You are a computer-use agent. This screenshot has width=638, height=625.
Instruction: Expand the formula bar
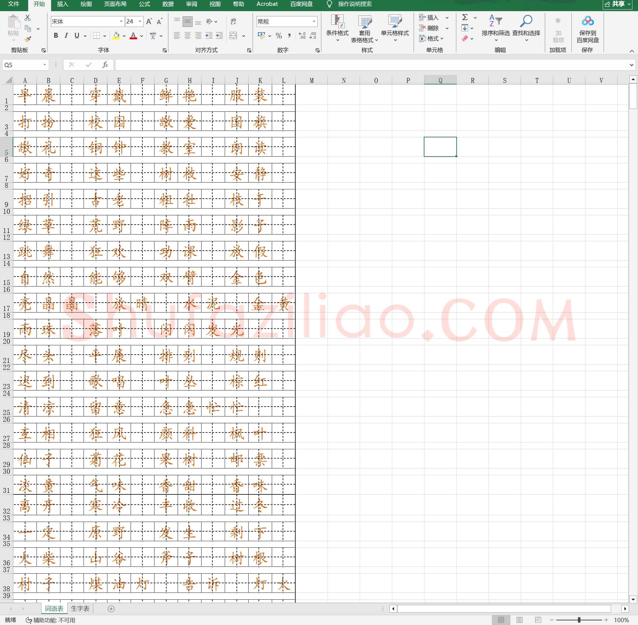tap(631, 65)
